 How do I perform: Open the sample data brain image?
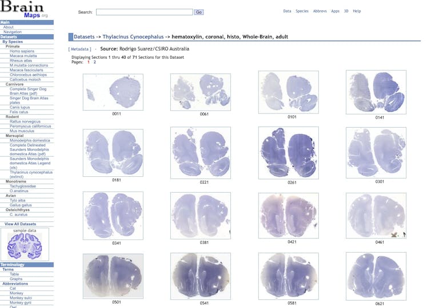(x=27, y=246)
